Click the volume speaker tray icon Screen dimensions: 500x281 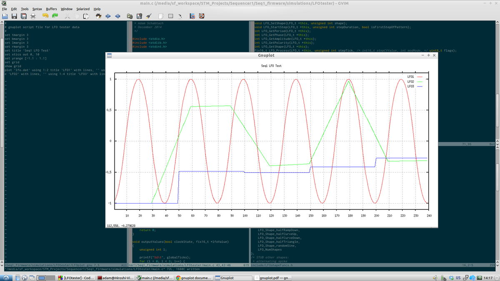[435, 278]
